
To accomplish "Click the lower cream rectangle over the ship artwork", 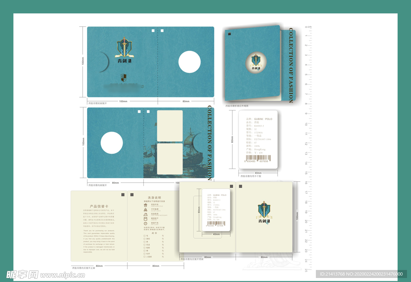I will [170, 159].
